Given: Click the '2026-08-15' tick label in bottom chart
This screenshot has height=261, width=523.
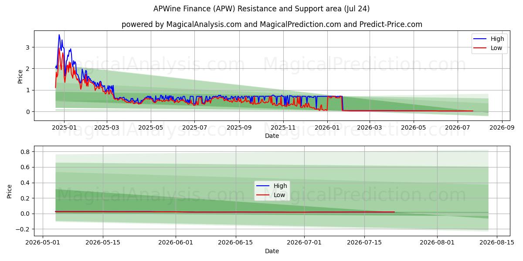Looking at the screenshot, I should click(x=496, y=243).
